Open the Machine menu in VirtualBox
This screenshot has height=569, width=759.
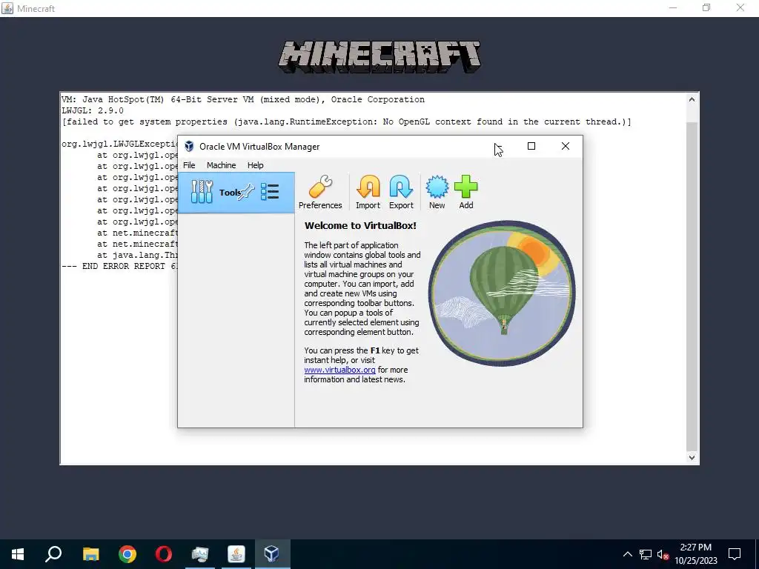tap(221, 165)
